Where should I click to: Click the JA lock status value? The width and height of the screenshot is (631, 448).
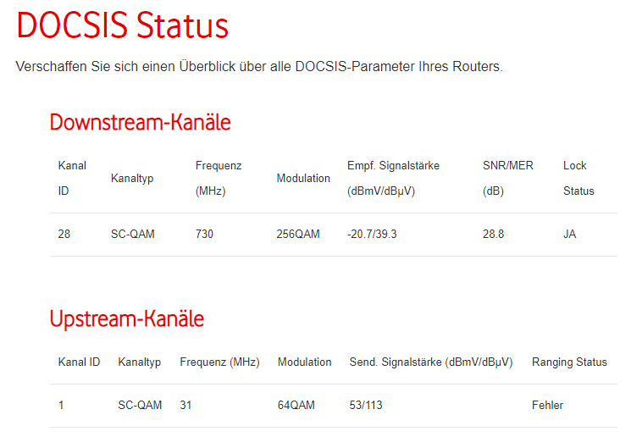coord(569,234)
